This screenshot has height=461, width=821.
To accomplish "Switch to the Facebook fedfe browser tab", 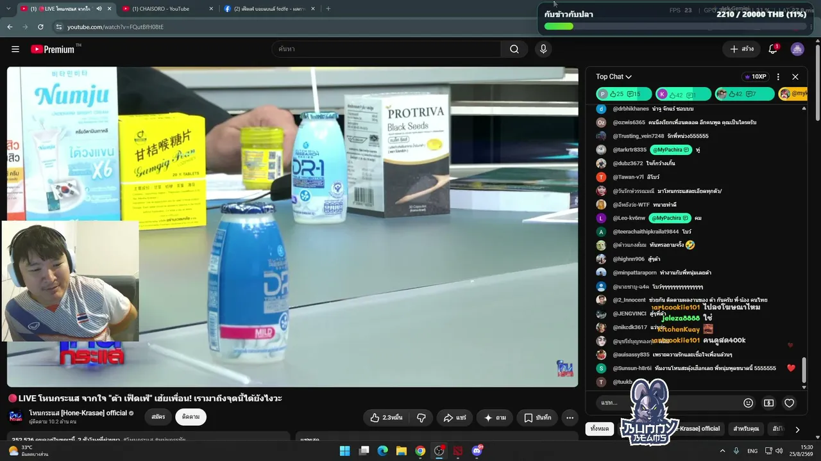I will 269,9.
